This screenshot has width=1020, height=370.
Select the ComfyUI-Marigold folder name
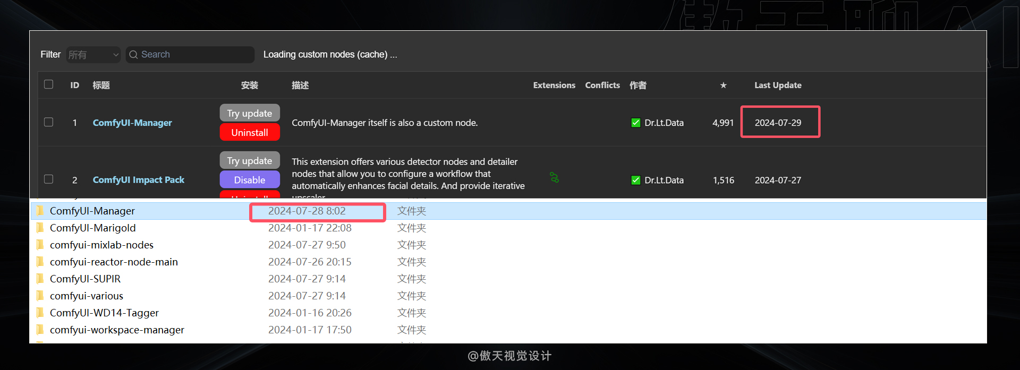93,228
